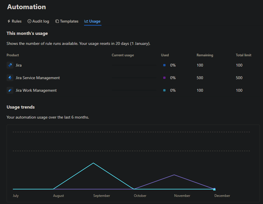Click the 'September' axis label
The height and width of the screenshot is (204, 263).
(x=102, y=196)
